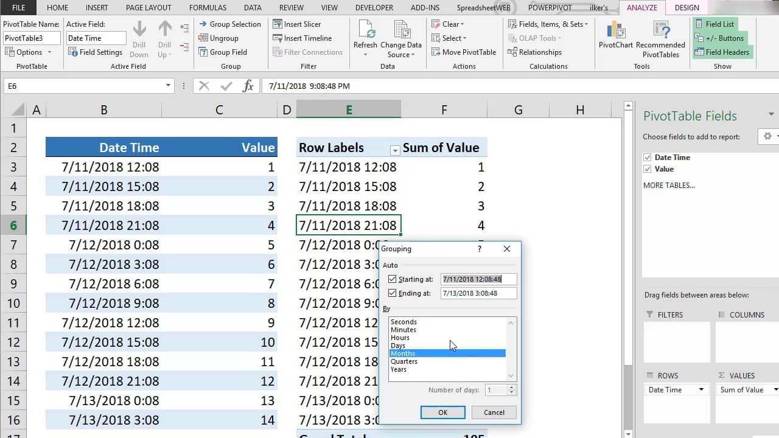
Task: Click Change Data Source icon
Action: pyautogui.click(x=401, y=30)
